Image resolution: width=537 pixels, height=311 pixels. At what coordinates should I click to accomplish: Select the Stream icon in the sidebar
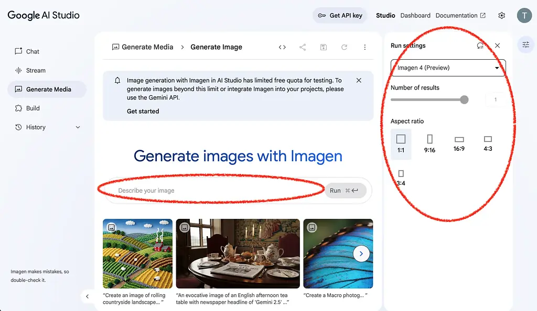(19, 70)
